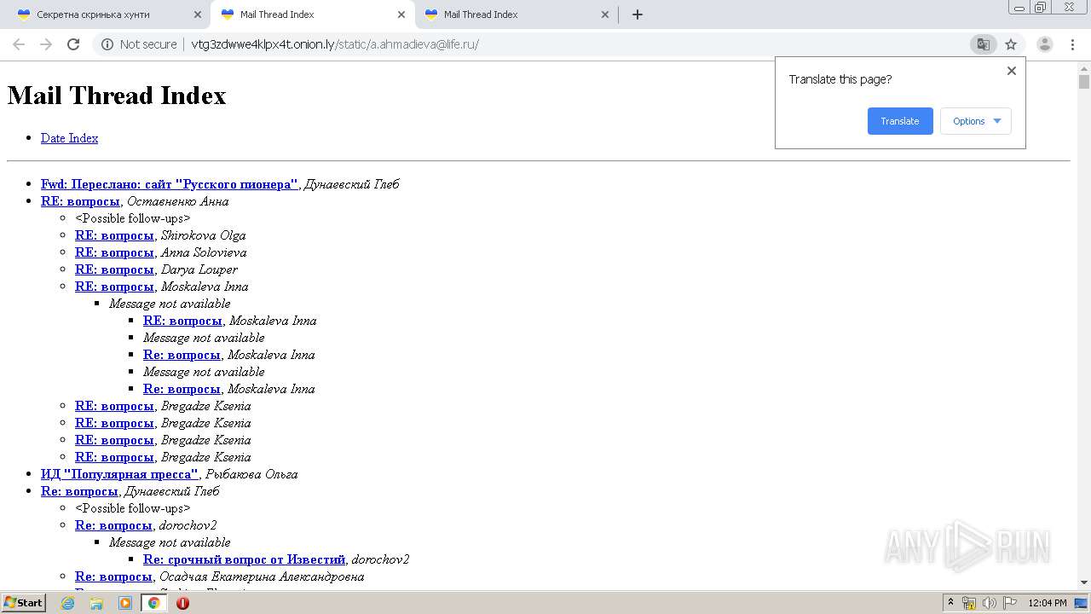Close the active Mail Thread Index tab

(x=401, y=14)
